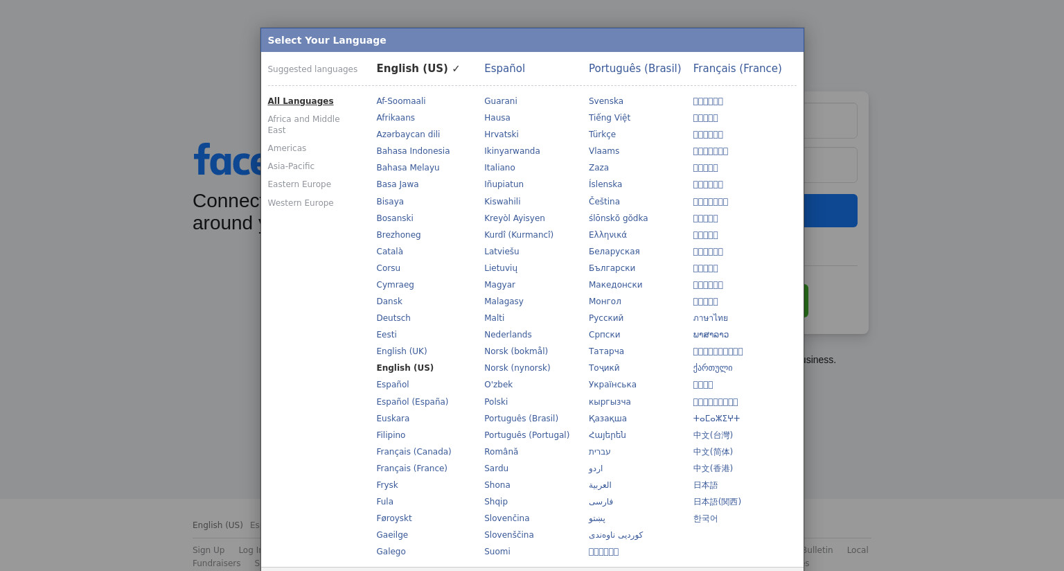1064x571 pixels.
Task: Switch to Русский
Action: pos(606,318)
